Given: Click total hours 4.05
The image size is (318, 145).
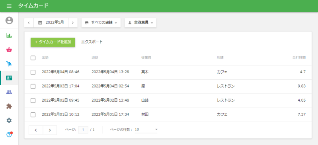Looking at the screenshot, I should click(302, 100).
